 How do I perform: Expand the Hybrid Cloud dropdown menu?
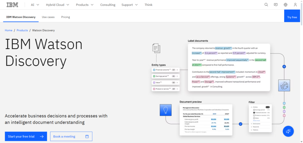(x=57, y=5)
